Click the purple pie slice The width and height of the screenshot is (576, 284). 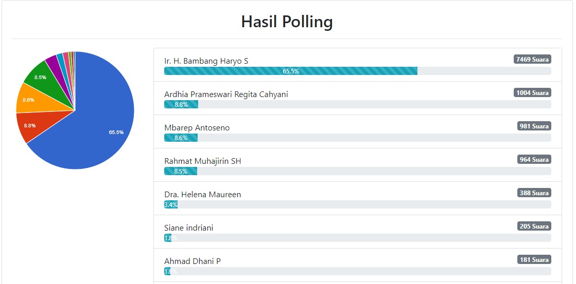(53, 63)
